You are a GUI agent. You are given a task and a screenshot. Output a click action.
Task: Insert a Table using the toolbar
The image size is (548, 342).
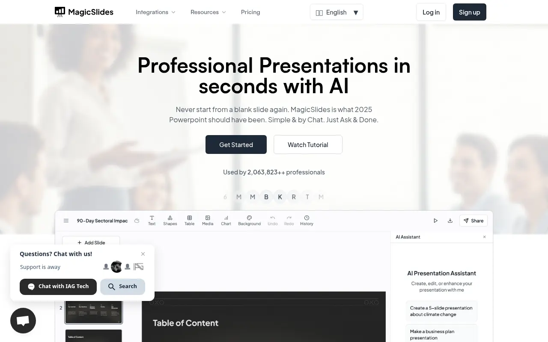189,220
